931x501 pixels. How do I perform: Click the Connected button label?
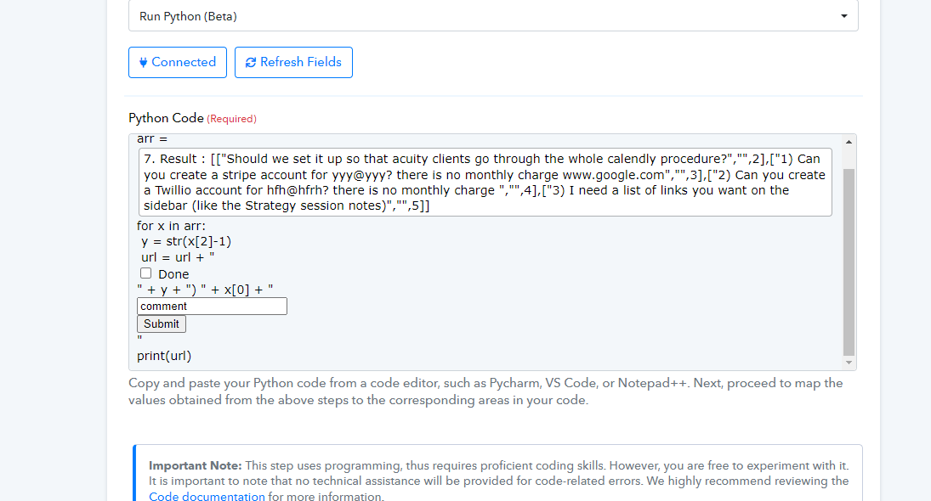[184, 62]
